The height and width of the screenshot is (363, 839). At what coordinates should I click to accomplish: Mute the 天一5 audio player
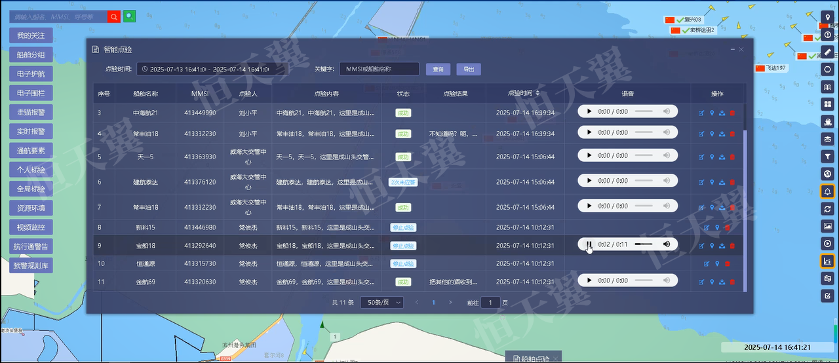click(x=667, y=156)
